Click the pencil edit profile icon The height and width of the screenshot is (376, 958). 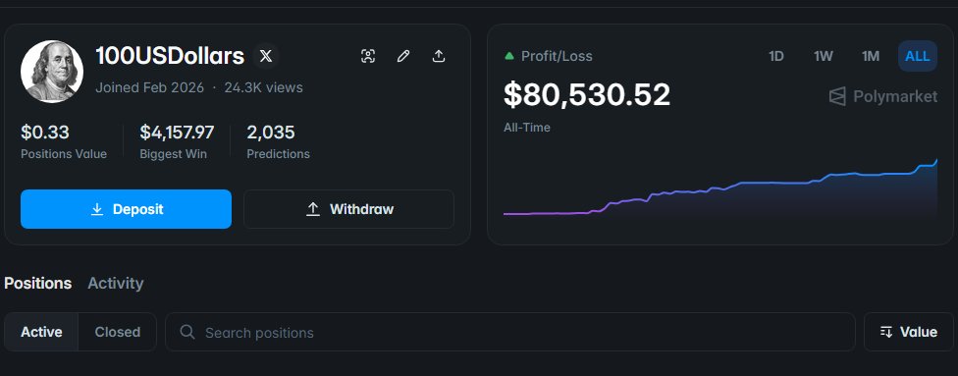click(x=403, y=56)
